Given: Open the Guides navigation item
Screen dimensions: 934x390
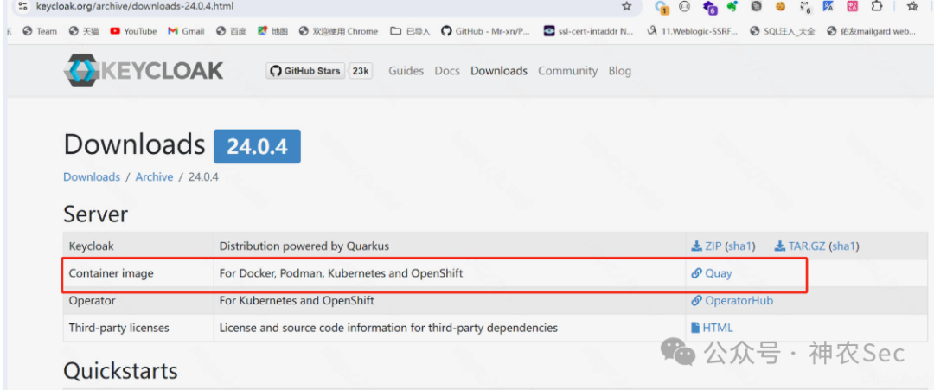Looking at the screenshot, I should point(406,71).
